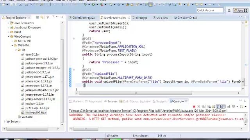
Task: Click the Console horizontal scrollbar thumb
Action: (86, 129)
